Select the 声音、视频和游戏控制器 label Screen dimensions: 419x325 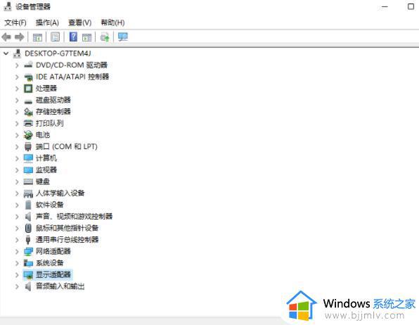(x=74, y=217)
